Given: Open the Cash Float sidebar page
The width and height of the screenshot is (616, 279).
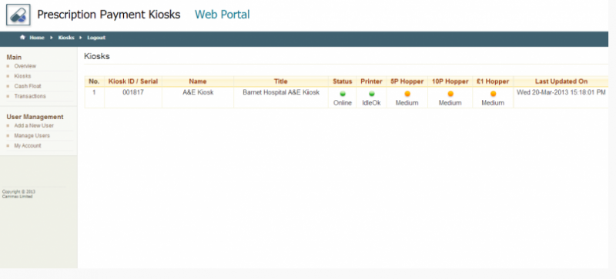Looking at the screenshot, I should click(28, 86).
